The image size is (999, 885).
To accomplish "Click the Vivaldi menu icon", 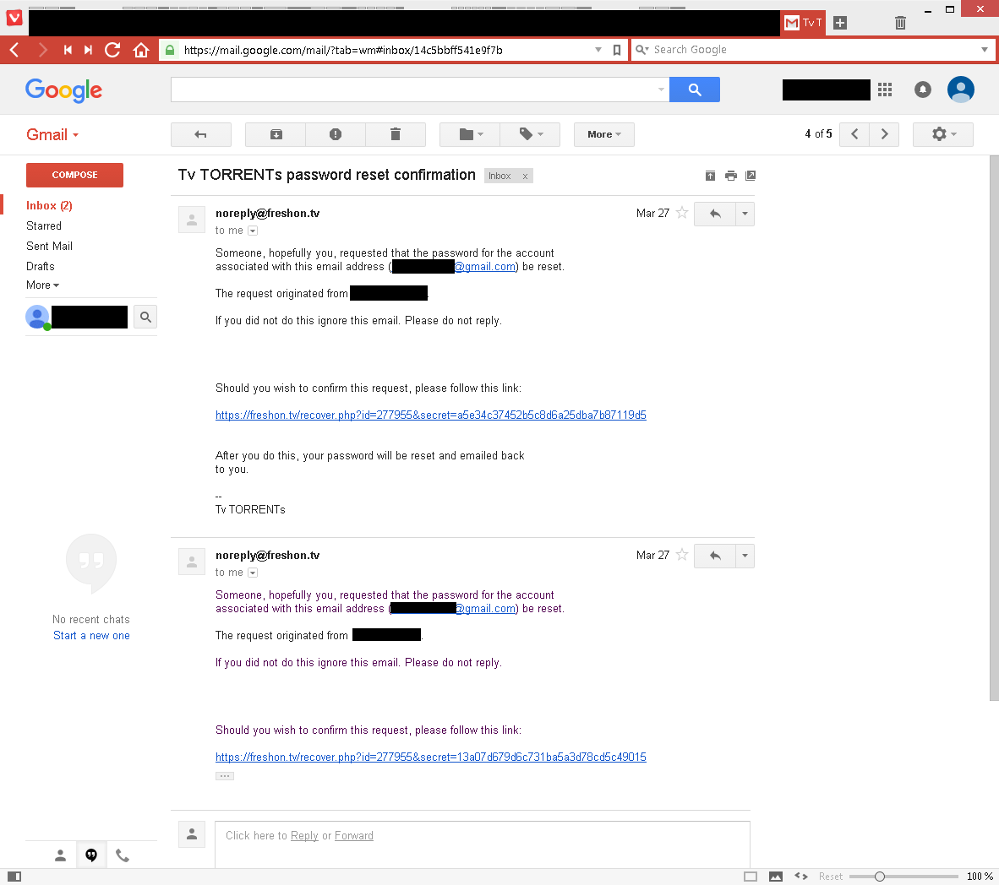I will pyautogui.click(x=14, y=18).
